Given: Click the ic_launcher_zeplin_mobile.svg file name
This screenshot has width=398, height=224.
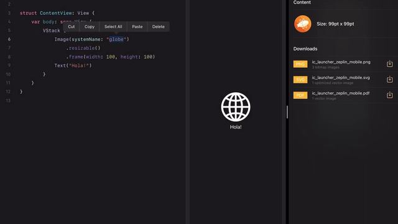Looking at the screenshot, I should (341, 77).
